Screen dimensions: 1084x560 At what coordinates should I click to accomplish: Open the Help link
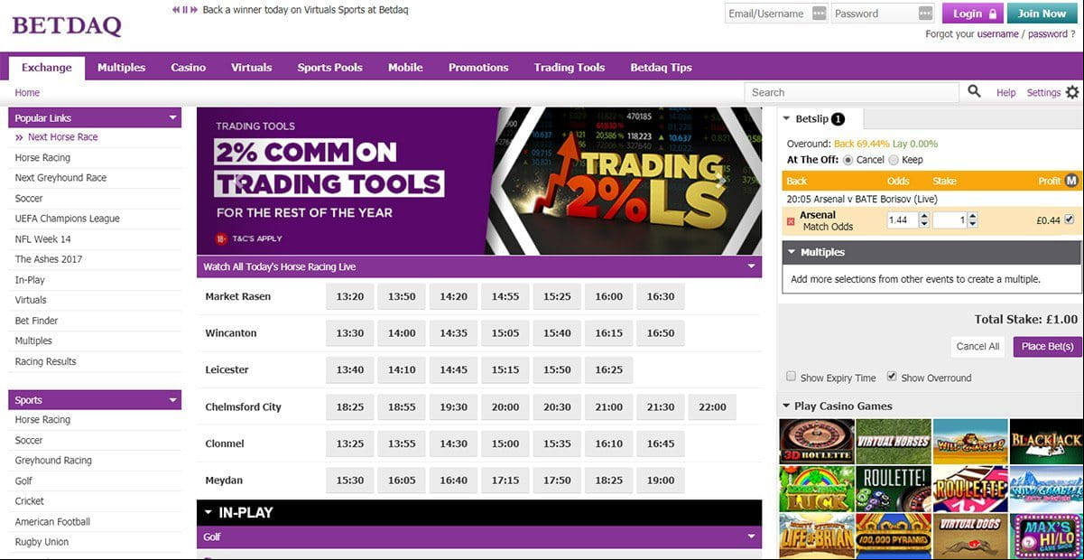point(1005,93)
